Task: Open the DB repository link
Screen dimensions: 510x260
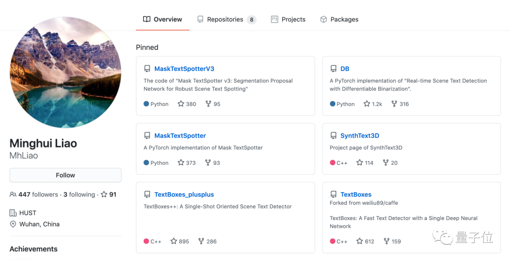Action: tap(345, 69)
